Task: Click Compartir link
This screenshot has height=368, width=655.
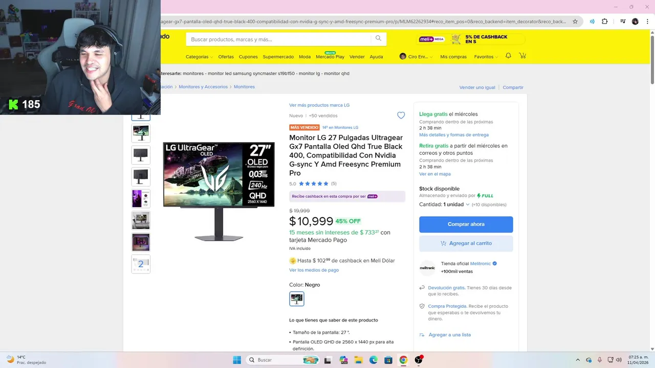Action: [x=513, y=87]
